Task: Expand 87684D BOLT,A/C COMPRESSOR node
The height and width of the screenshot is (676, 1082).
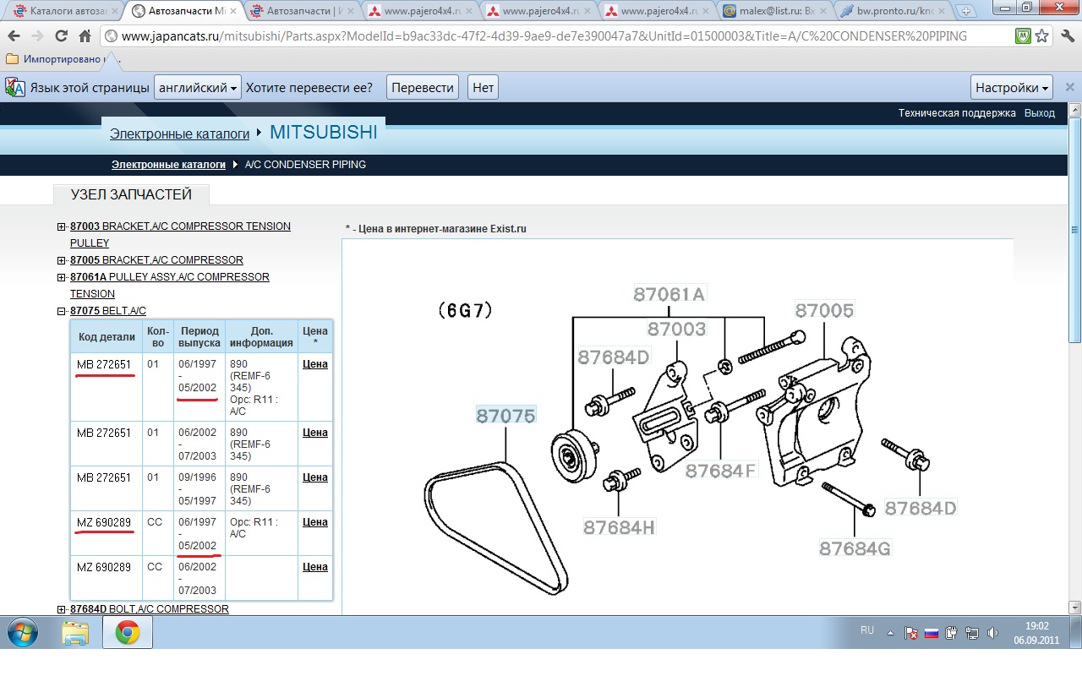Action: [61, 609]
